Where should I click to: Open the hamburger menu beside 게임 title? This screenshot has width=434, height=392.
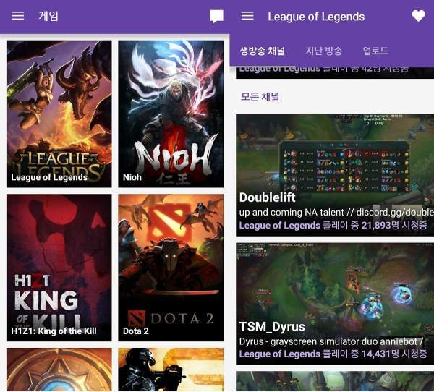pyautogui.click(x=17, y=16)
